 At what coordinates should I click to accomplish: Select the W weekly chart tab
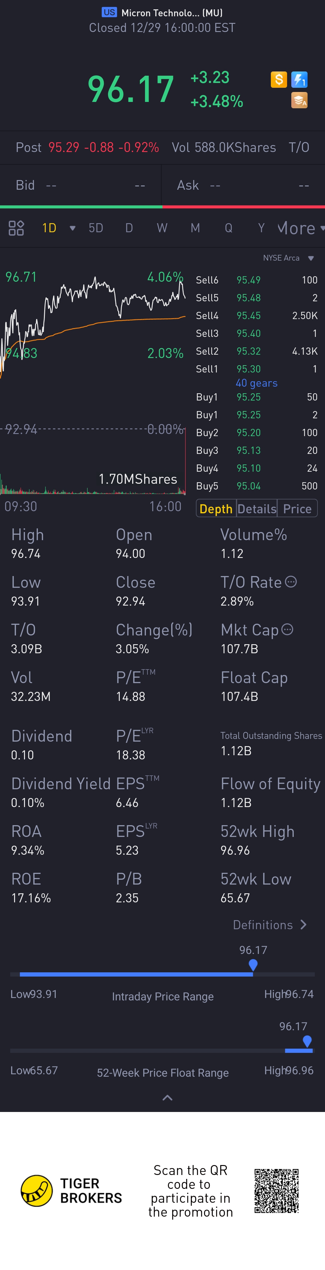tap(162, 228)
